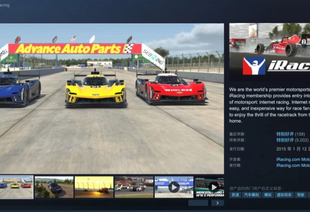
Task: Play the Michelin bridge video thumbnail
Action: click(174, 187)
